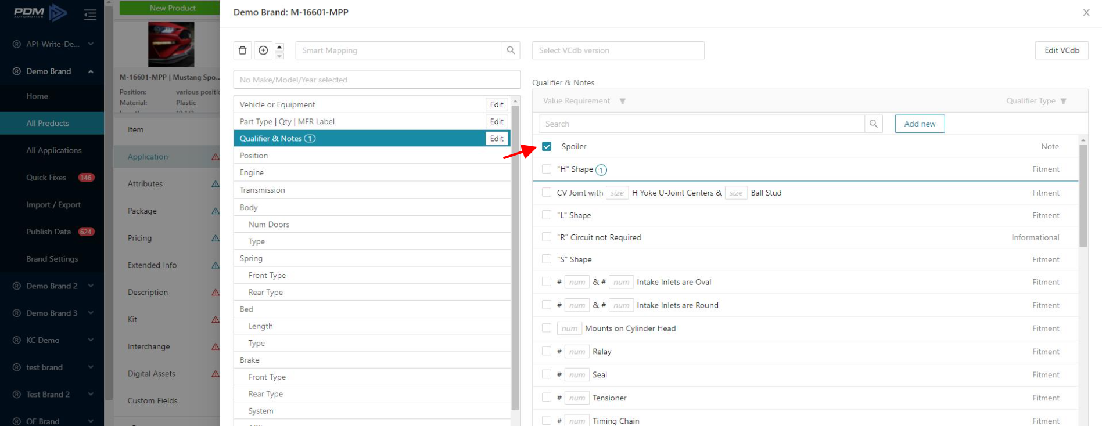Click the Edit VCdb button
The width and height of the screenshot is (1102, 426).
tap(1062, 50)
